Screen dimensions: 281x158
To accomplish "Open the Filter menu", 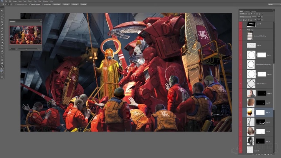I will pos(35,1).
